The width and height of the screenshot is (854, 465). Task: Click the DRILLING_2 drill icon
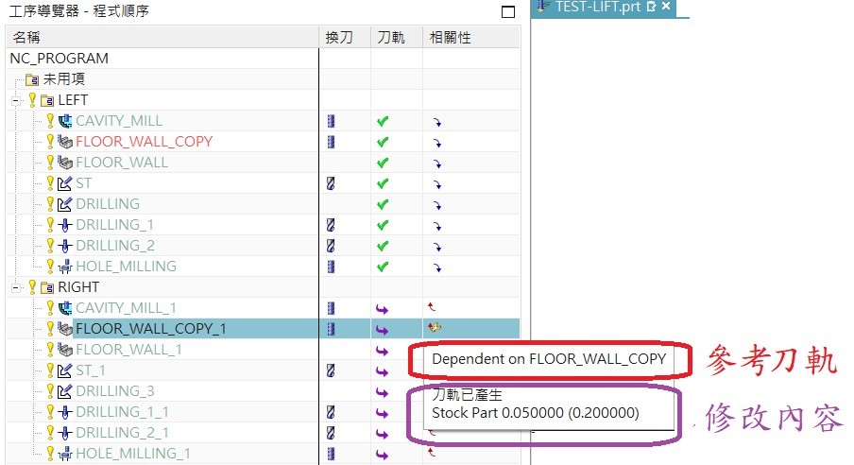pyautogui.click(x=65, y=246)
